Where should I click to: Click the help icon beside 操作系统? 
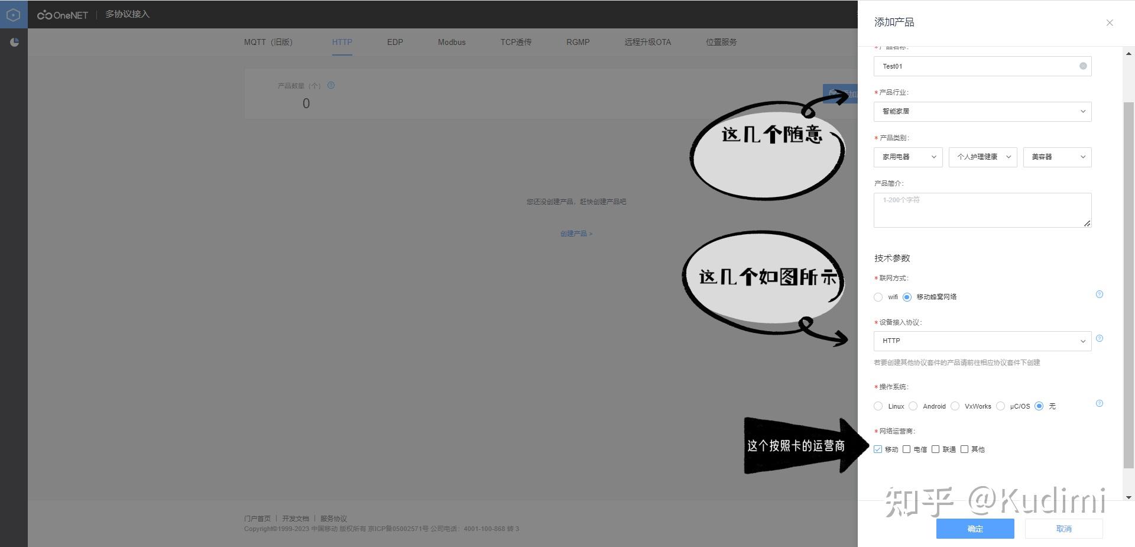click(x=1099, y=404)
